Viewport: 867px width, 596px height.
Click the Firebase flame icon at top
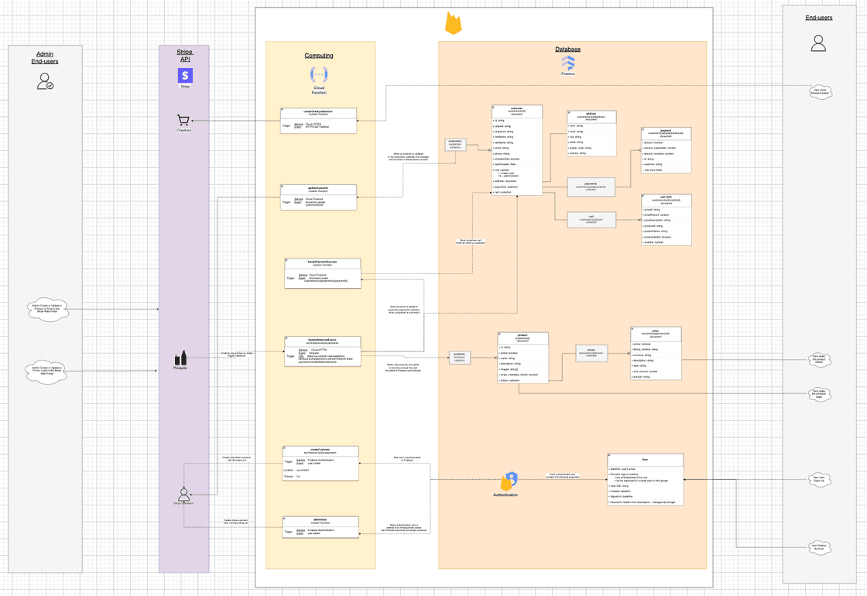coord(453,22)
